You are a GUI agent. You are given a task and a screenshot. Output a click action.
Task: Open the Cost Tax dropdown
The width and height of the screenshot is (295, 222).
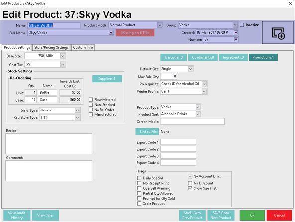63,64
